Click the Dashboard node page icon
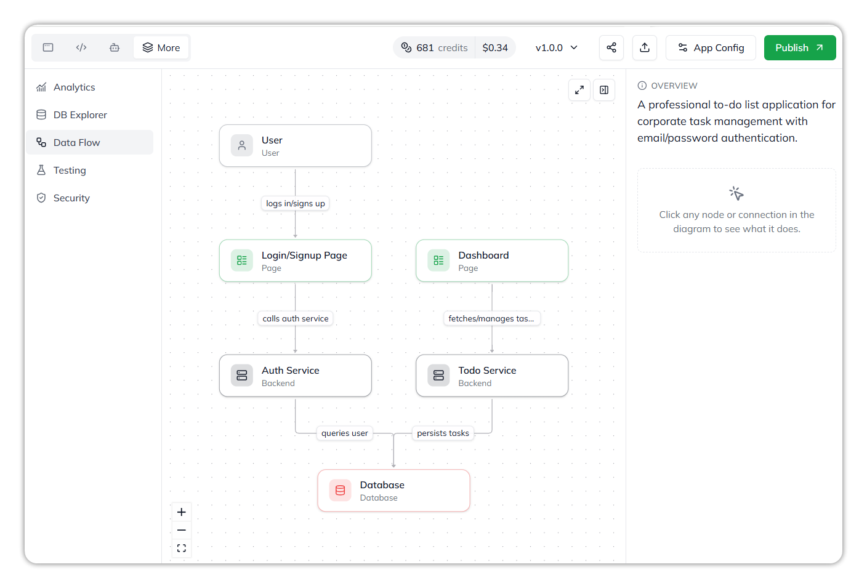 point(438,260)
